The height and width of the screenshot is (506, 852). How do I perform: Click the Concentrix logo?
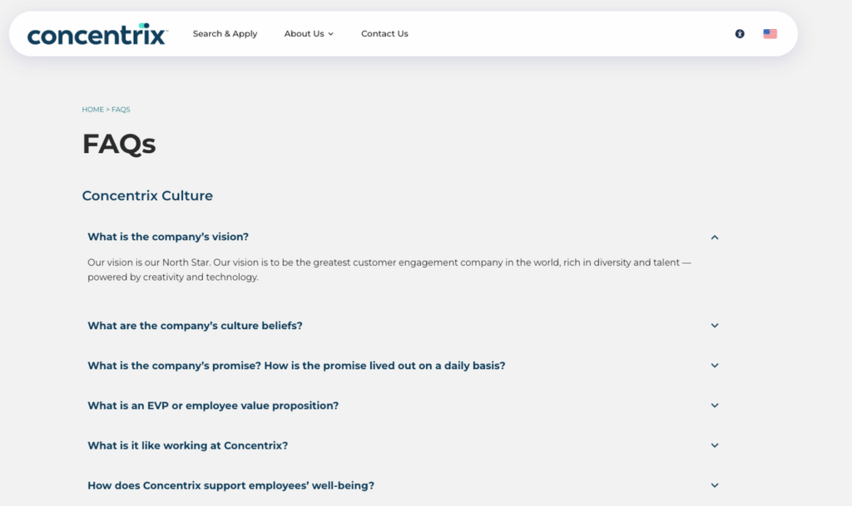coord(96,34)
